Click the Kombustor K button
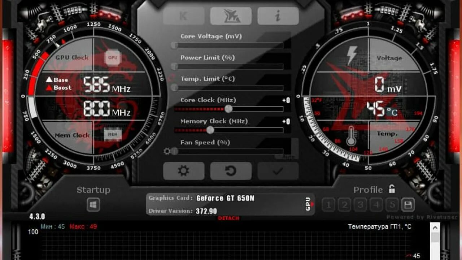Screen dimensions: 462x260 tap(184, 16)
